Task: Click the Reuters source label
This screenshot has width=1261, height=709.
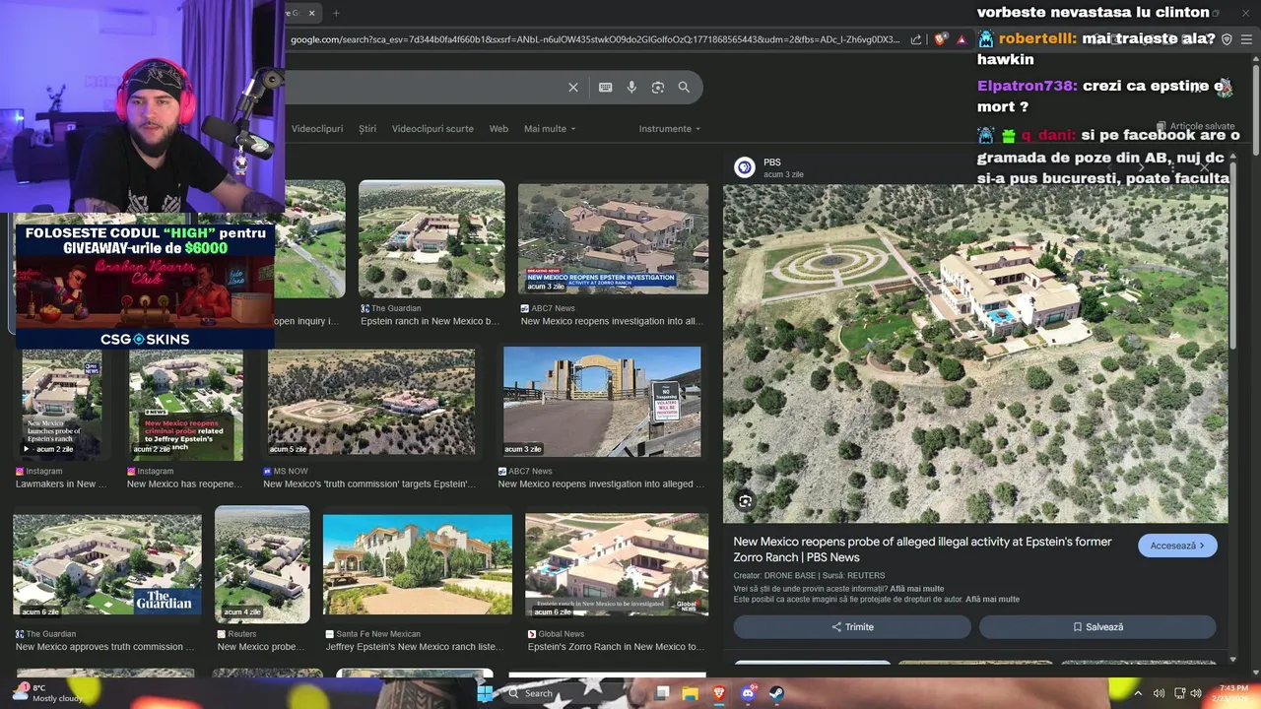Action: [x=241, y=634]
